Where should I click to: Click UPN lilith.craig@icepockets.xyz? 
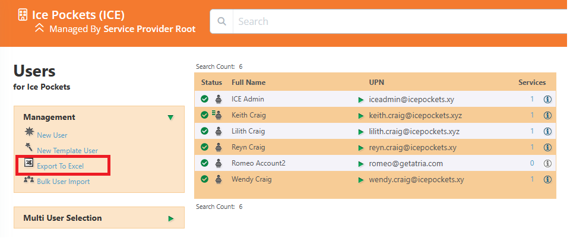pyautogui.click(x=414, y=132)
